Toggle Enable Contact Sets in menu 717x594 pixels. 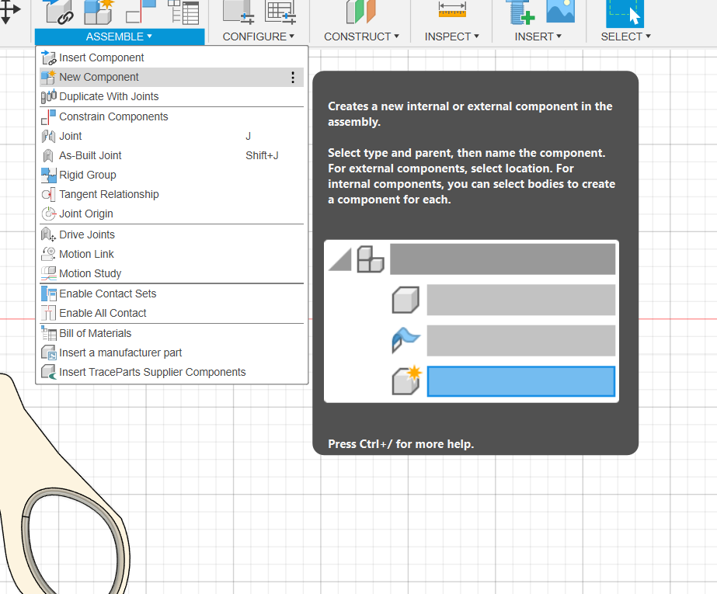pos(107,294)
